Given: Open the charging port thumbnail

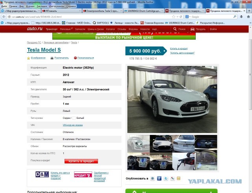Looking at the screenshot, I should point(183,161).
